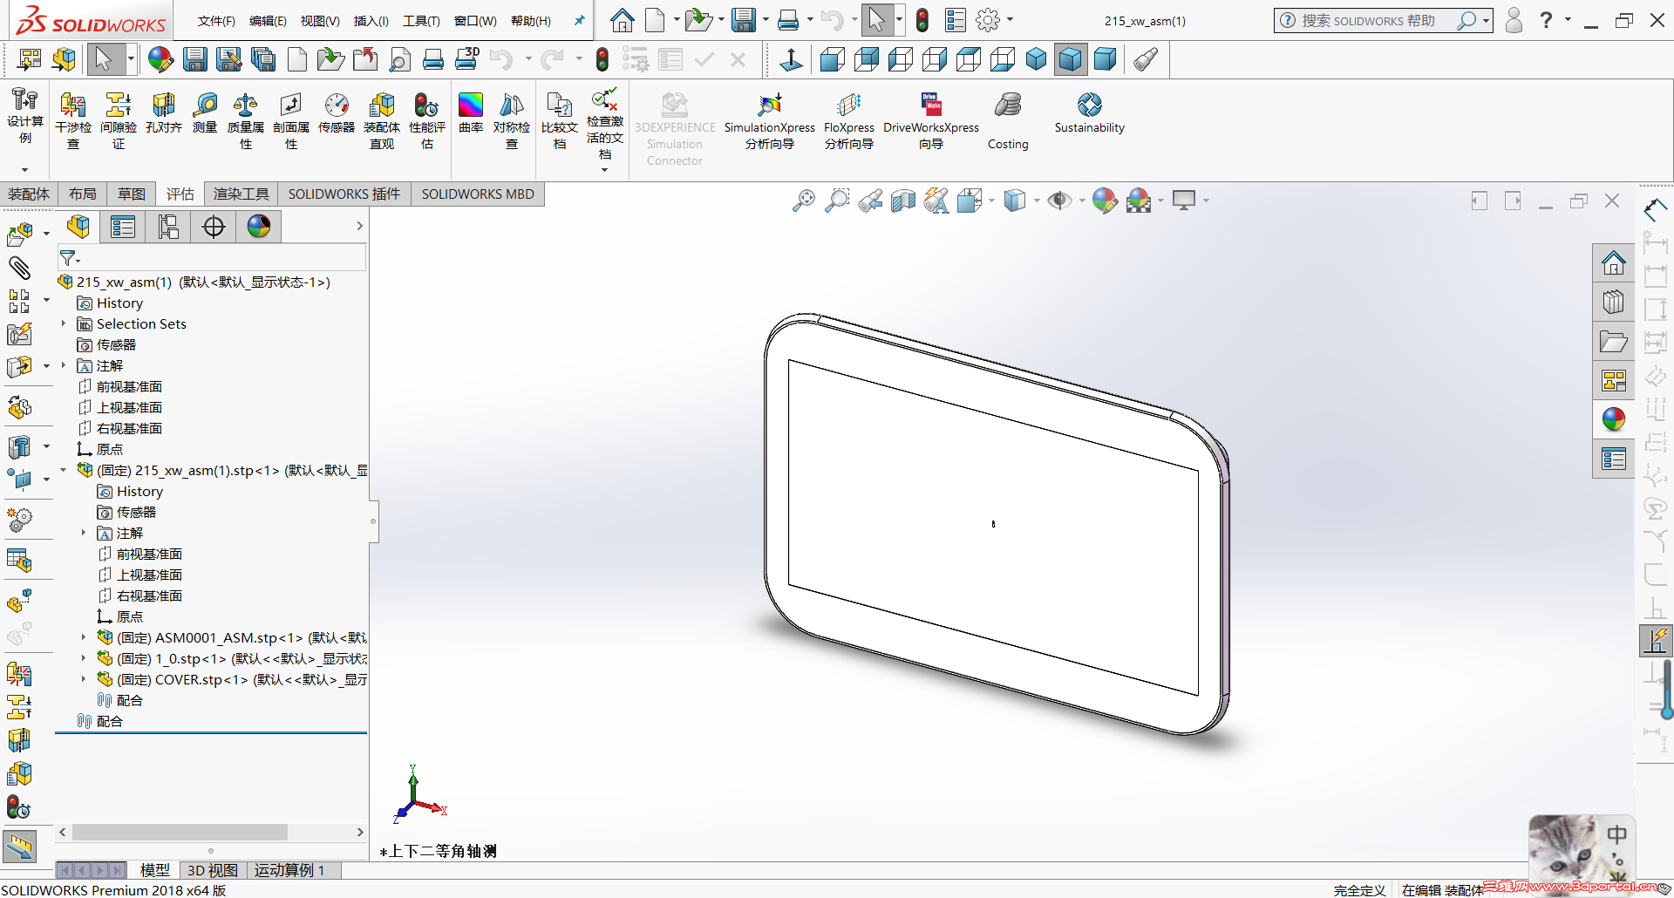Viewport: 1674px width, 898px height.
Task: Expand the top-level 注解 node
Action: (64, 366)
